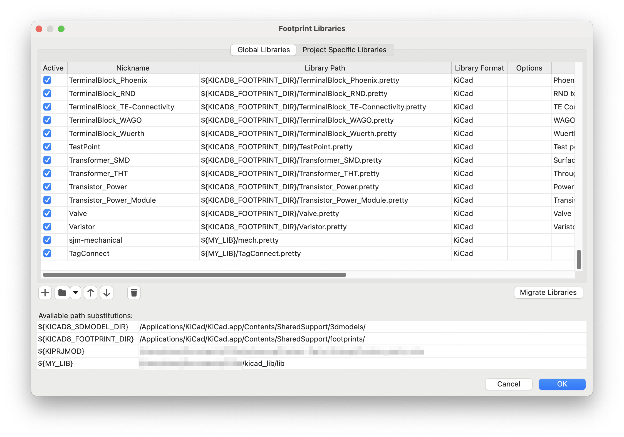Deactivate the sjm-mechanical library checkbox

point(47,240)
